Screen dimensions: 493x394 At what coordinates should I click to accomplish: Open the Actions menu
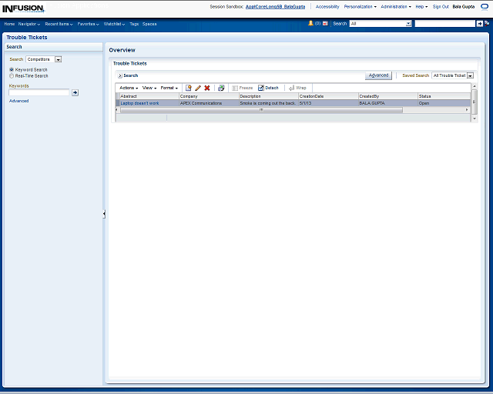tap(129, 88)
